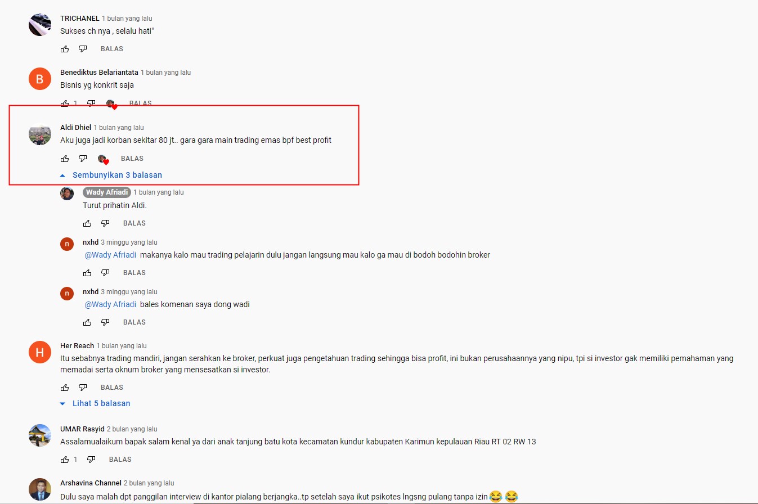Click creator heart icon on Aldi Dhiel's comment
Image resolution: width=758 pixels, height=504 pixels.
click(x=103, y=159)
